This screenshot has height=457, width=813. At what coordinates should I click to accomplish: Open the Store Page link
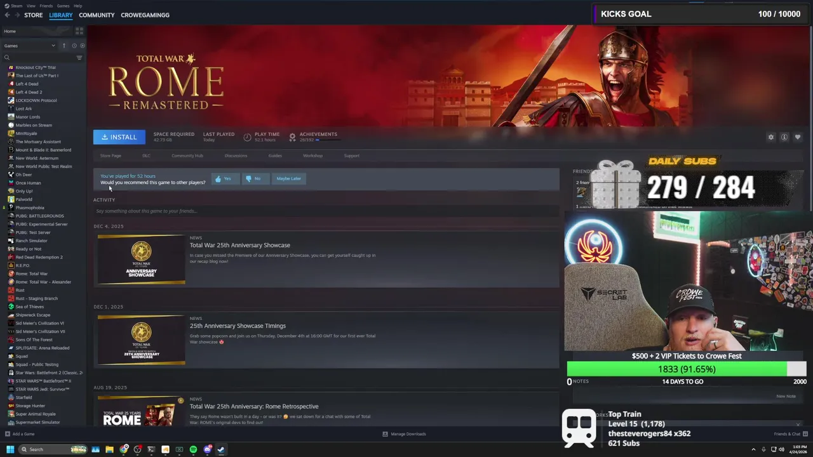pos(111,156)
